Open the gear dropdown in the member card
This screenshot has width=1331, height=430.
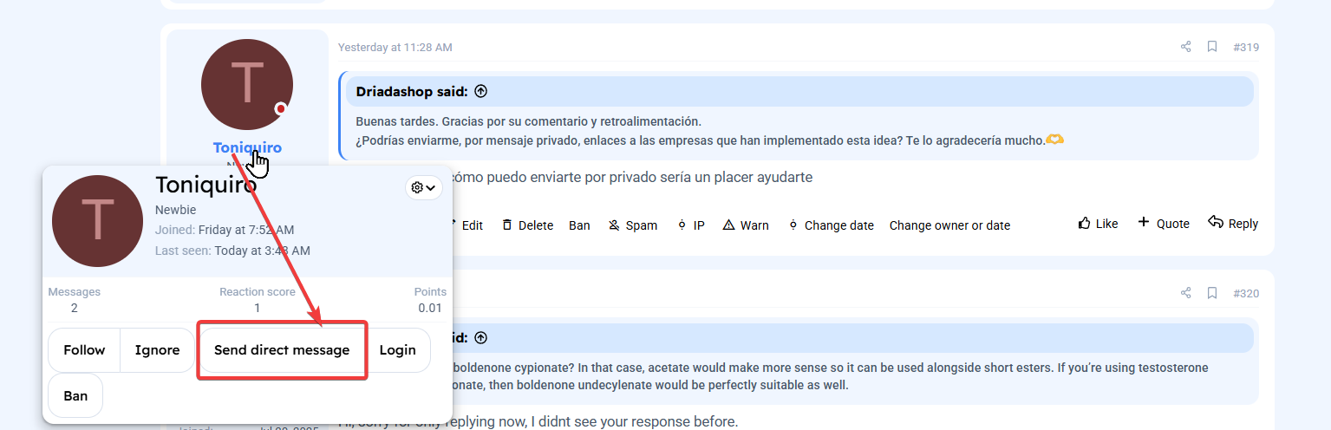coord(423,188)
